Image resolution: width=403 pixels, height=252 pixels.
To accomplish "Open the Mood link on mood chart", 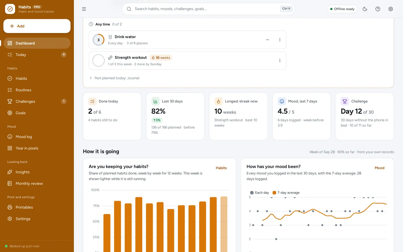I will click(379, 168).
